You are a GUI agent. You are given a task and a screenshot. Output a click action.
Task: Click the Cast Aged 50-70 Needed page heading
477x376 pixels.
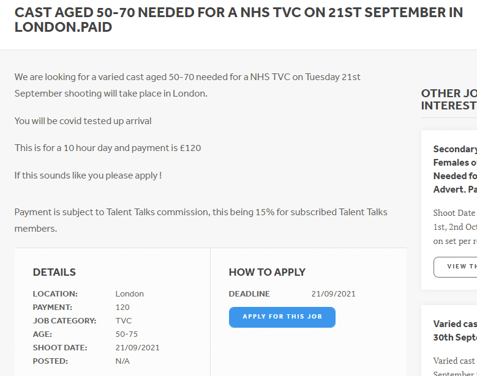(239, 20)
